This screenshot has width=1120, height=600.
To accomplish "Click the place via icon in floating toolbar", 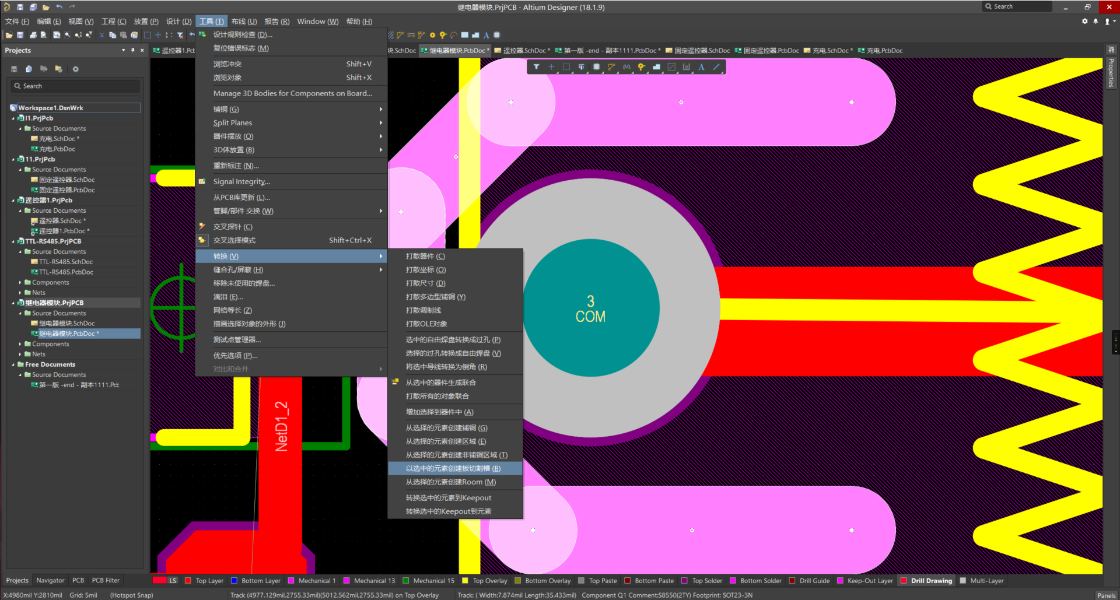I will (x=641, y=67).
